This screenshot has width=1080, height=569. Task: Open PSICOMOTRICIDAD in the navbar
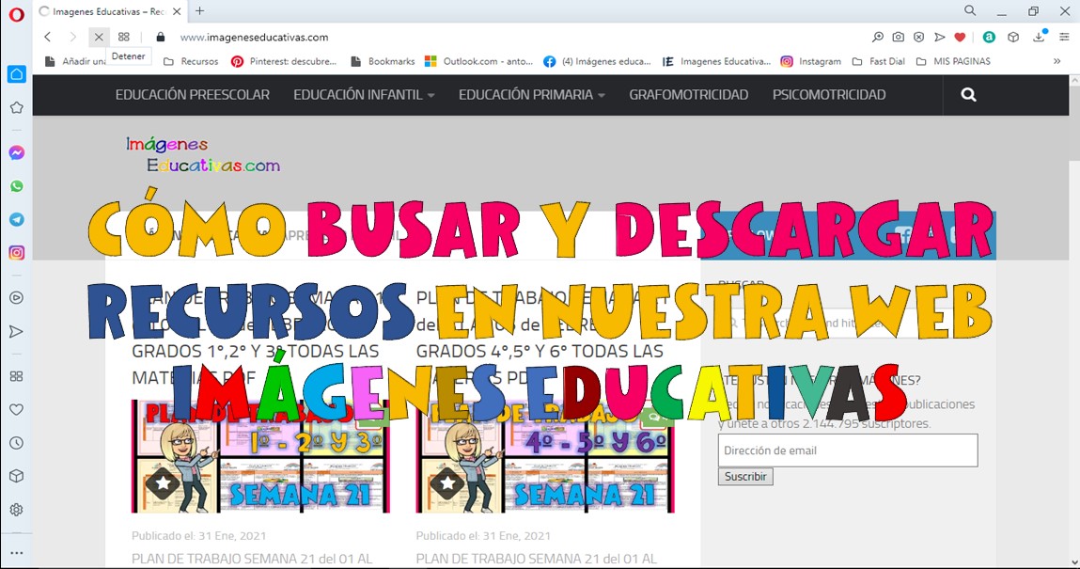coord(829,95)
